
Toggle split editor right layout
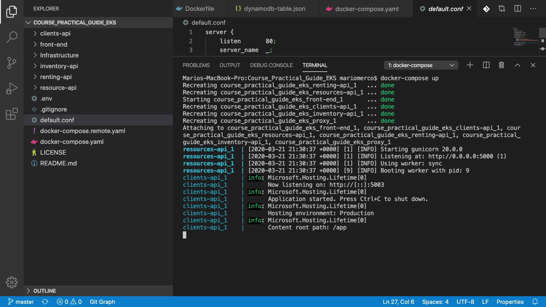tap(518, 9)
